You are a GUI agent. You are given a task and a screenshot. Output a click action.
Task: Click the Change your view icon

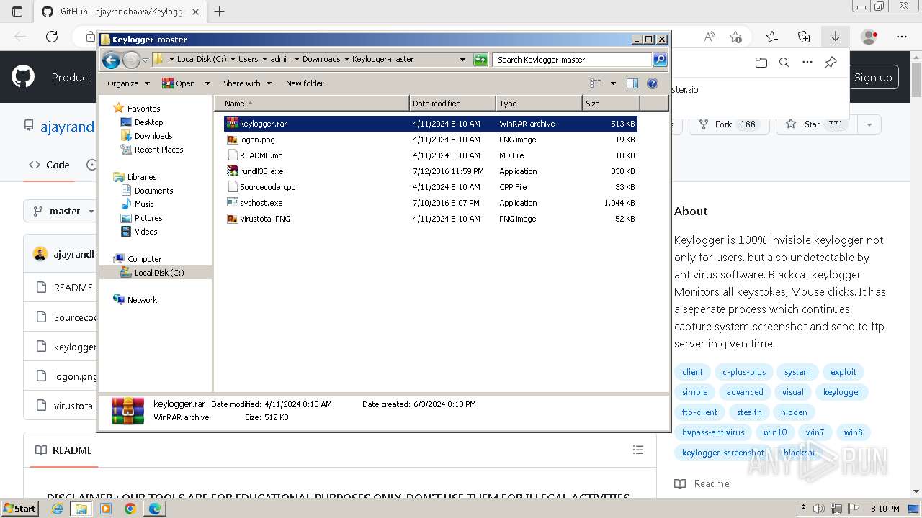click(x=596, y=83)
